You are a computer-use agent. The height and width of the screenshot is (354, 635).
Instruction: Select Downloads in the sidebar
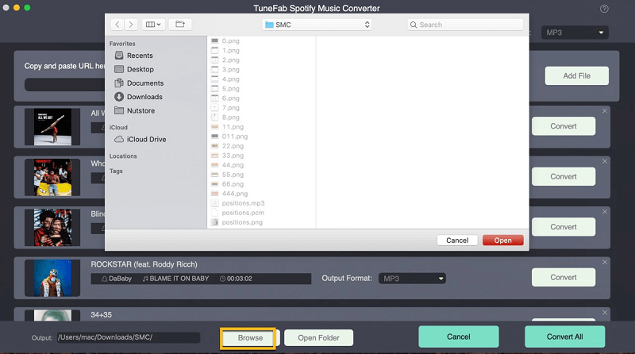(144, 97)
